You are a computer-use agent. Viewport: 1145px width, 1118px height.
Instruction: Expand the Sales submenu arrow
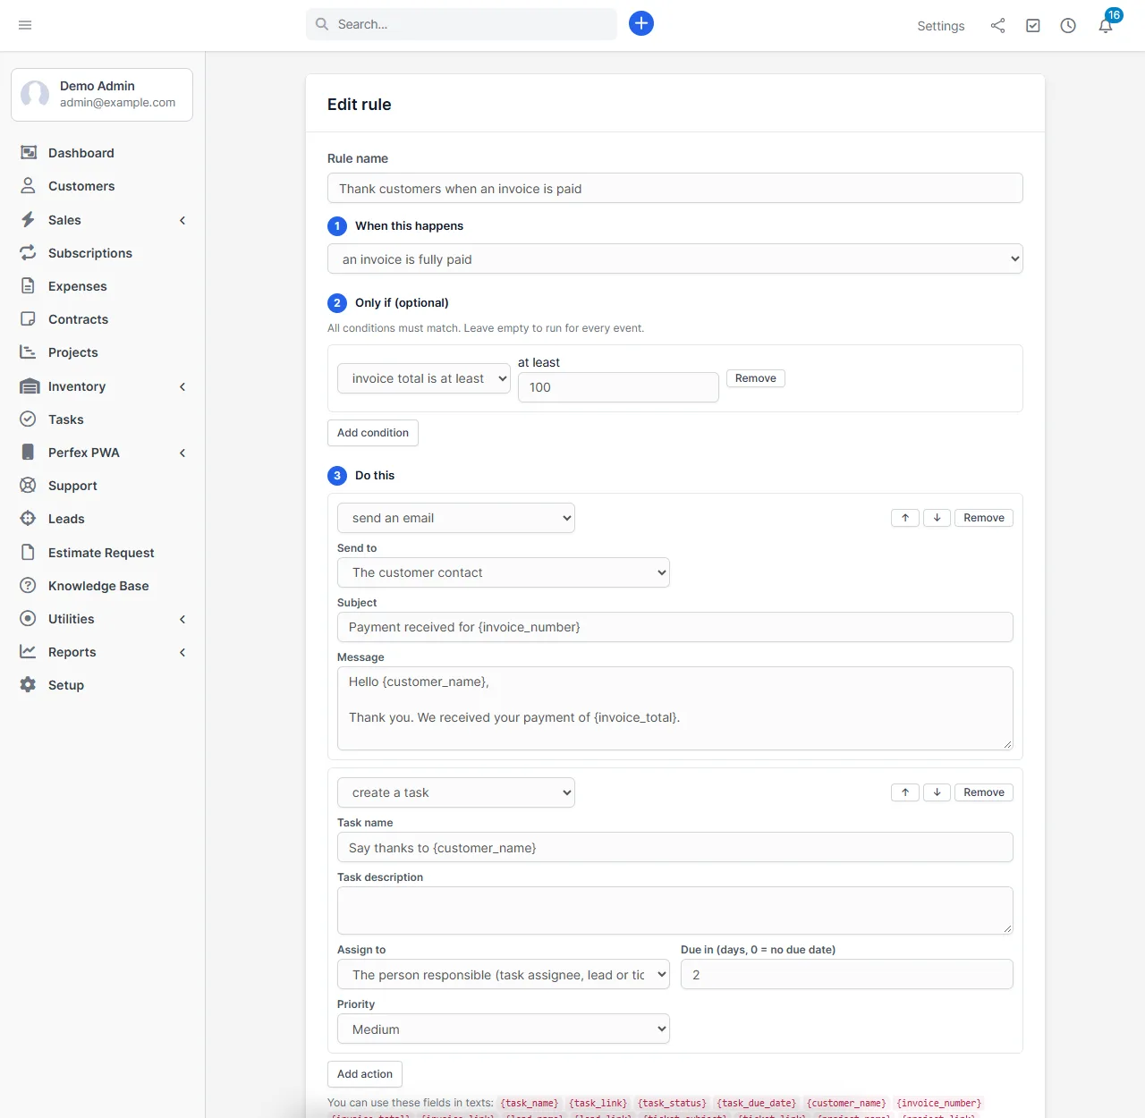(182, 220)
